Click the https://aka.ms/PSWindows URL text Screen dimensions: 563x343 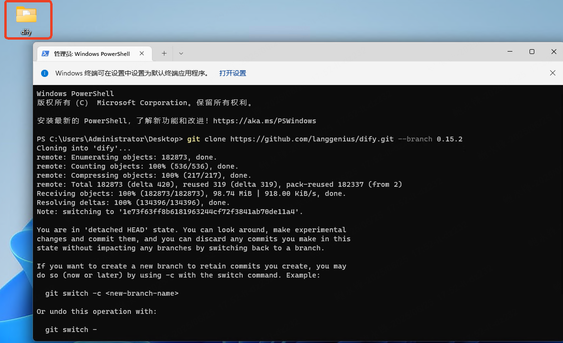coord(265,121)
